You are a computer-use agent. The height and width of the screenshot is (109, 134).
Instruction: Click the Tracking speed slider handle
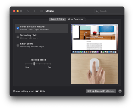click(34, 64)
